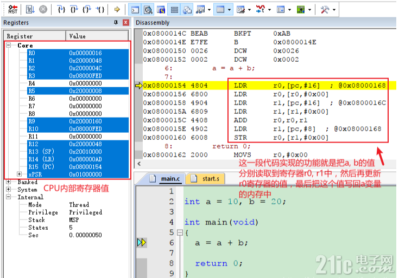Click R14 (LR) value 0x080000AD
The image size is (399, 278).
coord(85,159)
